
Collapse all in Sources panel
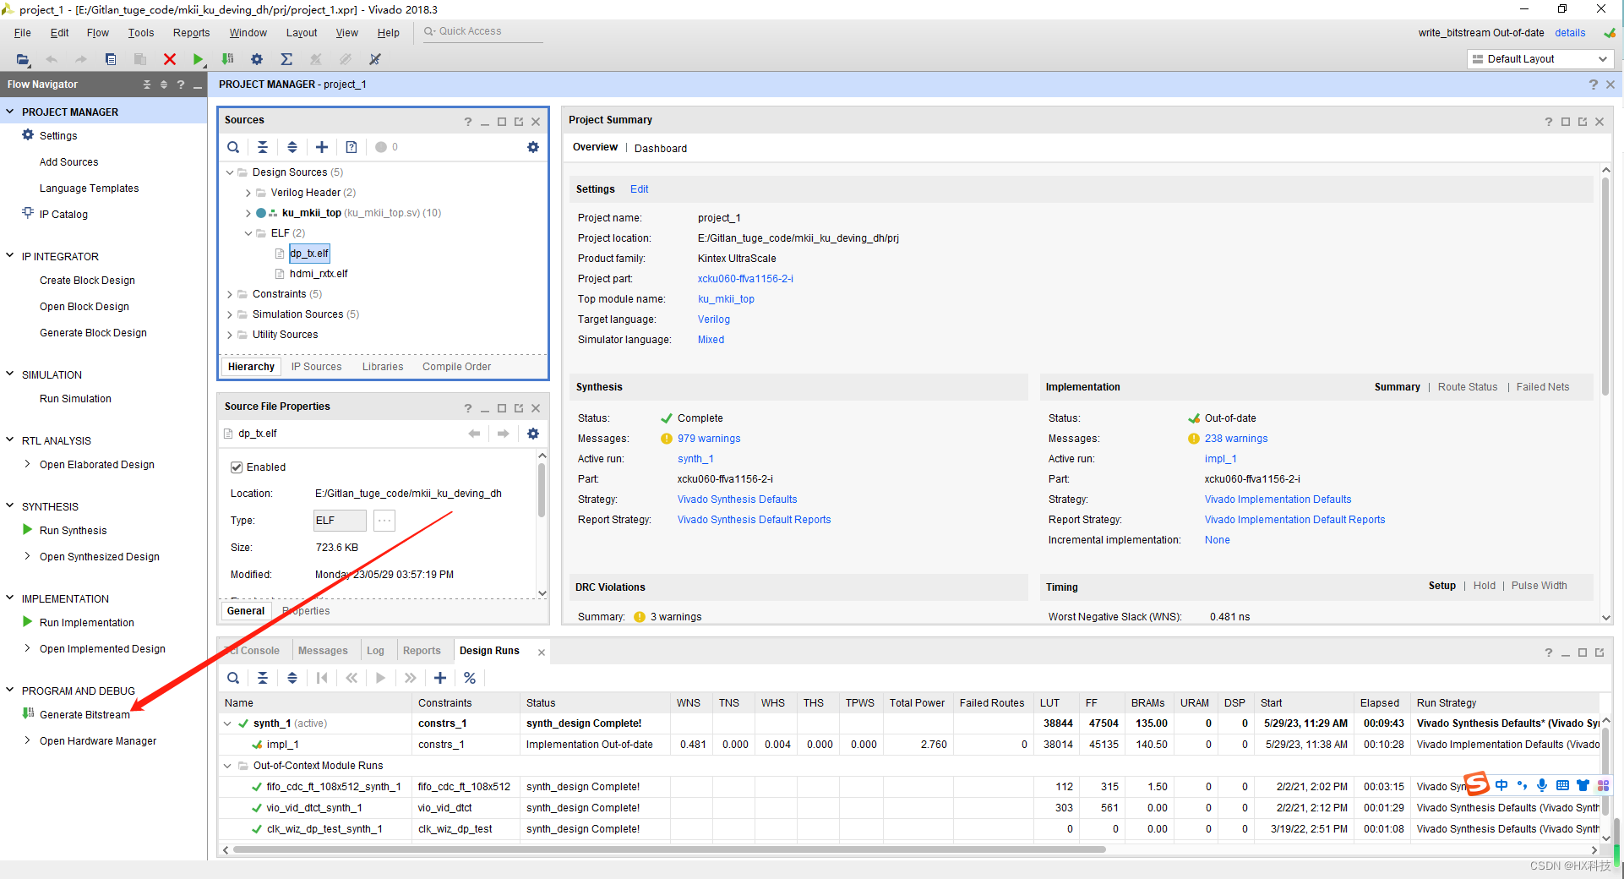[x=263, y=147]
